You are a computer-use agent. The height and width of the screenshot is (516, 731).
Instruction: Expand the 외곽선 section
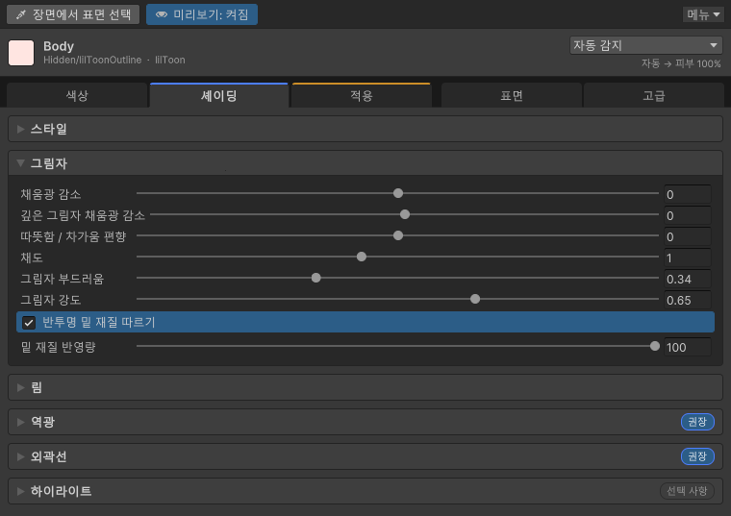pyautogui.click(x=365, y=456)
